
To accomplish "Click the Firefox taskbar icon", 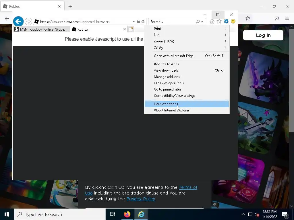I will (x=127, y=214).
